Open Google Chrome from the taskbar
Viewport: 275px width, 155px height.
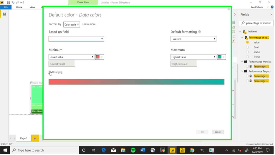click(192, 150)
